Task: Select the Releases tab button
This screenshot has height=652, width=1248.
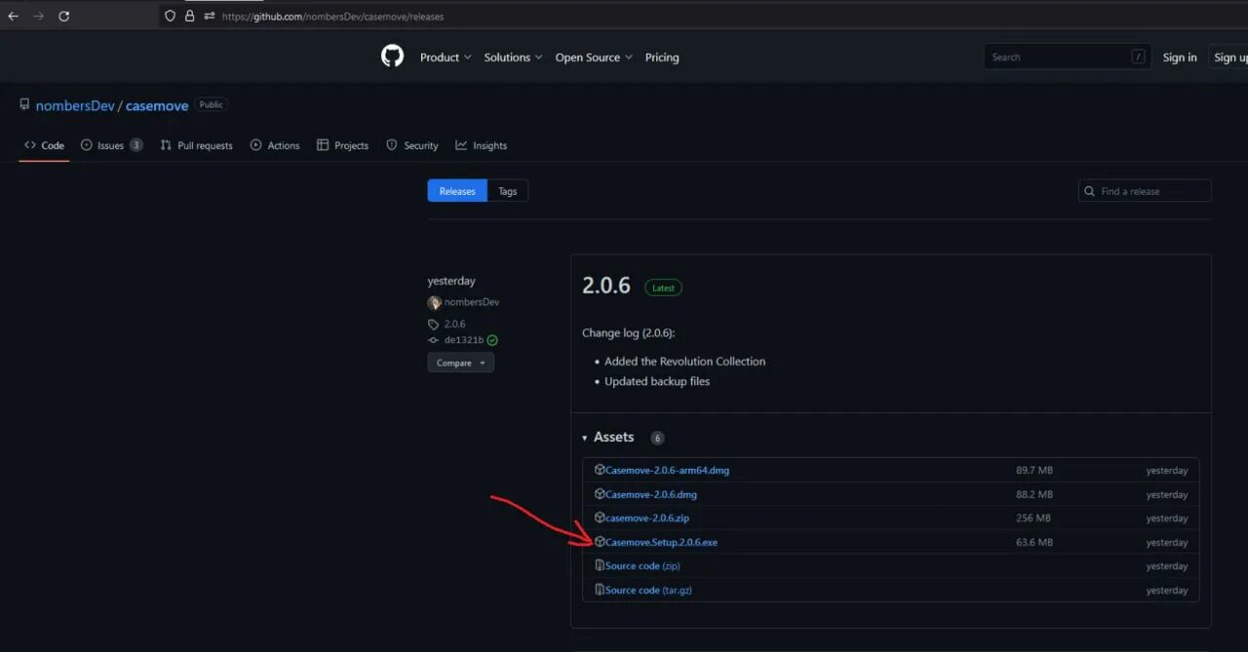Action: [457, 191]
